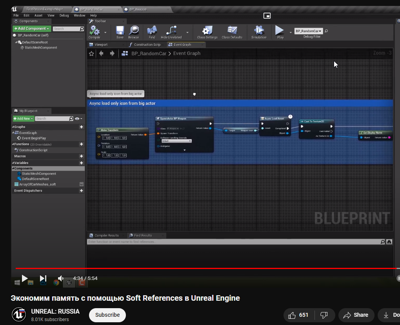The image size is (400, 325).
Task: Click My Blueprint search field
Action: [55, 119]
